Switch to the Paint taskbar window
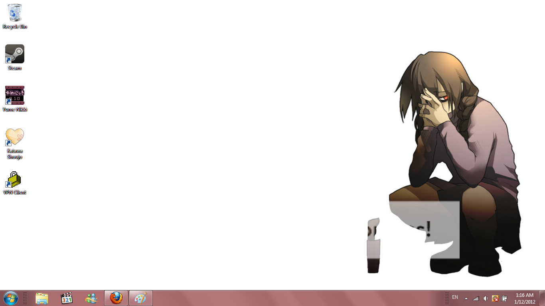The height and width of the screenshot is (306, 545). tap(141, 298)
